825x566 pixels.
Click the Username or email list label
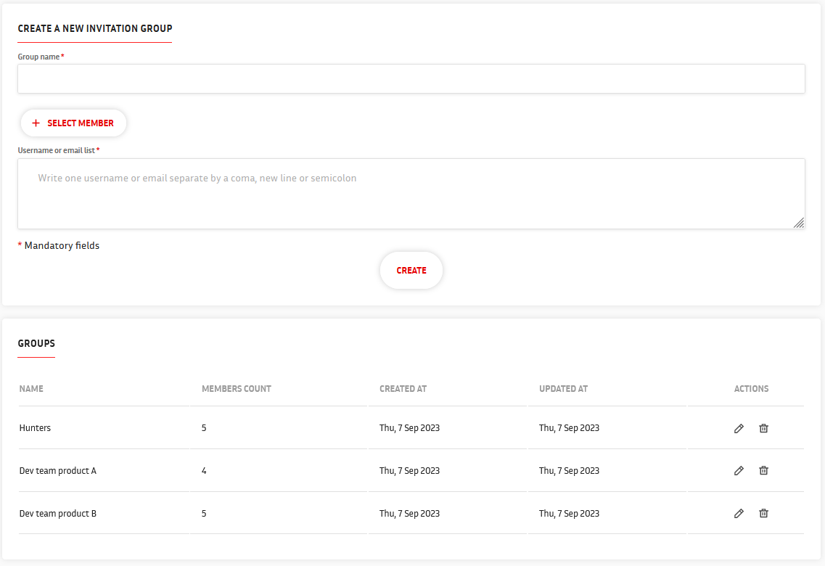[x=59, y=150]
